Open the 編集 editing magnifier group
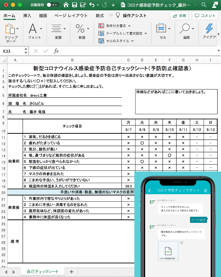Image resolution: width=221 pixels, height=277 pixels. [x=185, y=28]
